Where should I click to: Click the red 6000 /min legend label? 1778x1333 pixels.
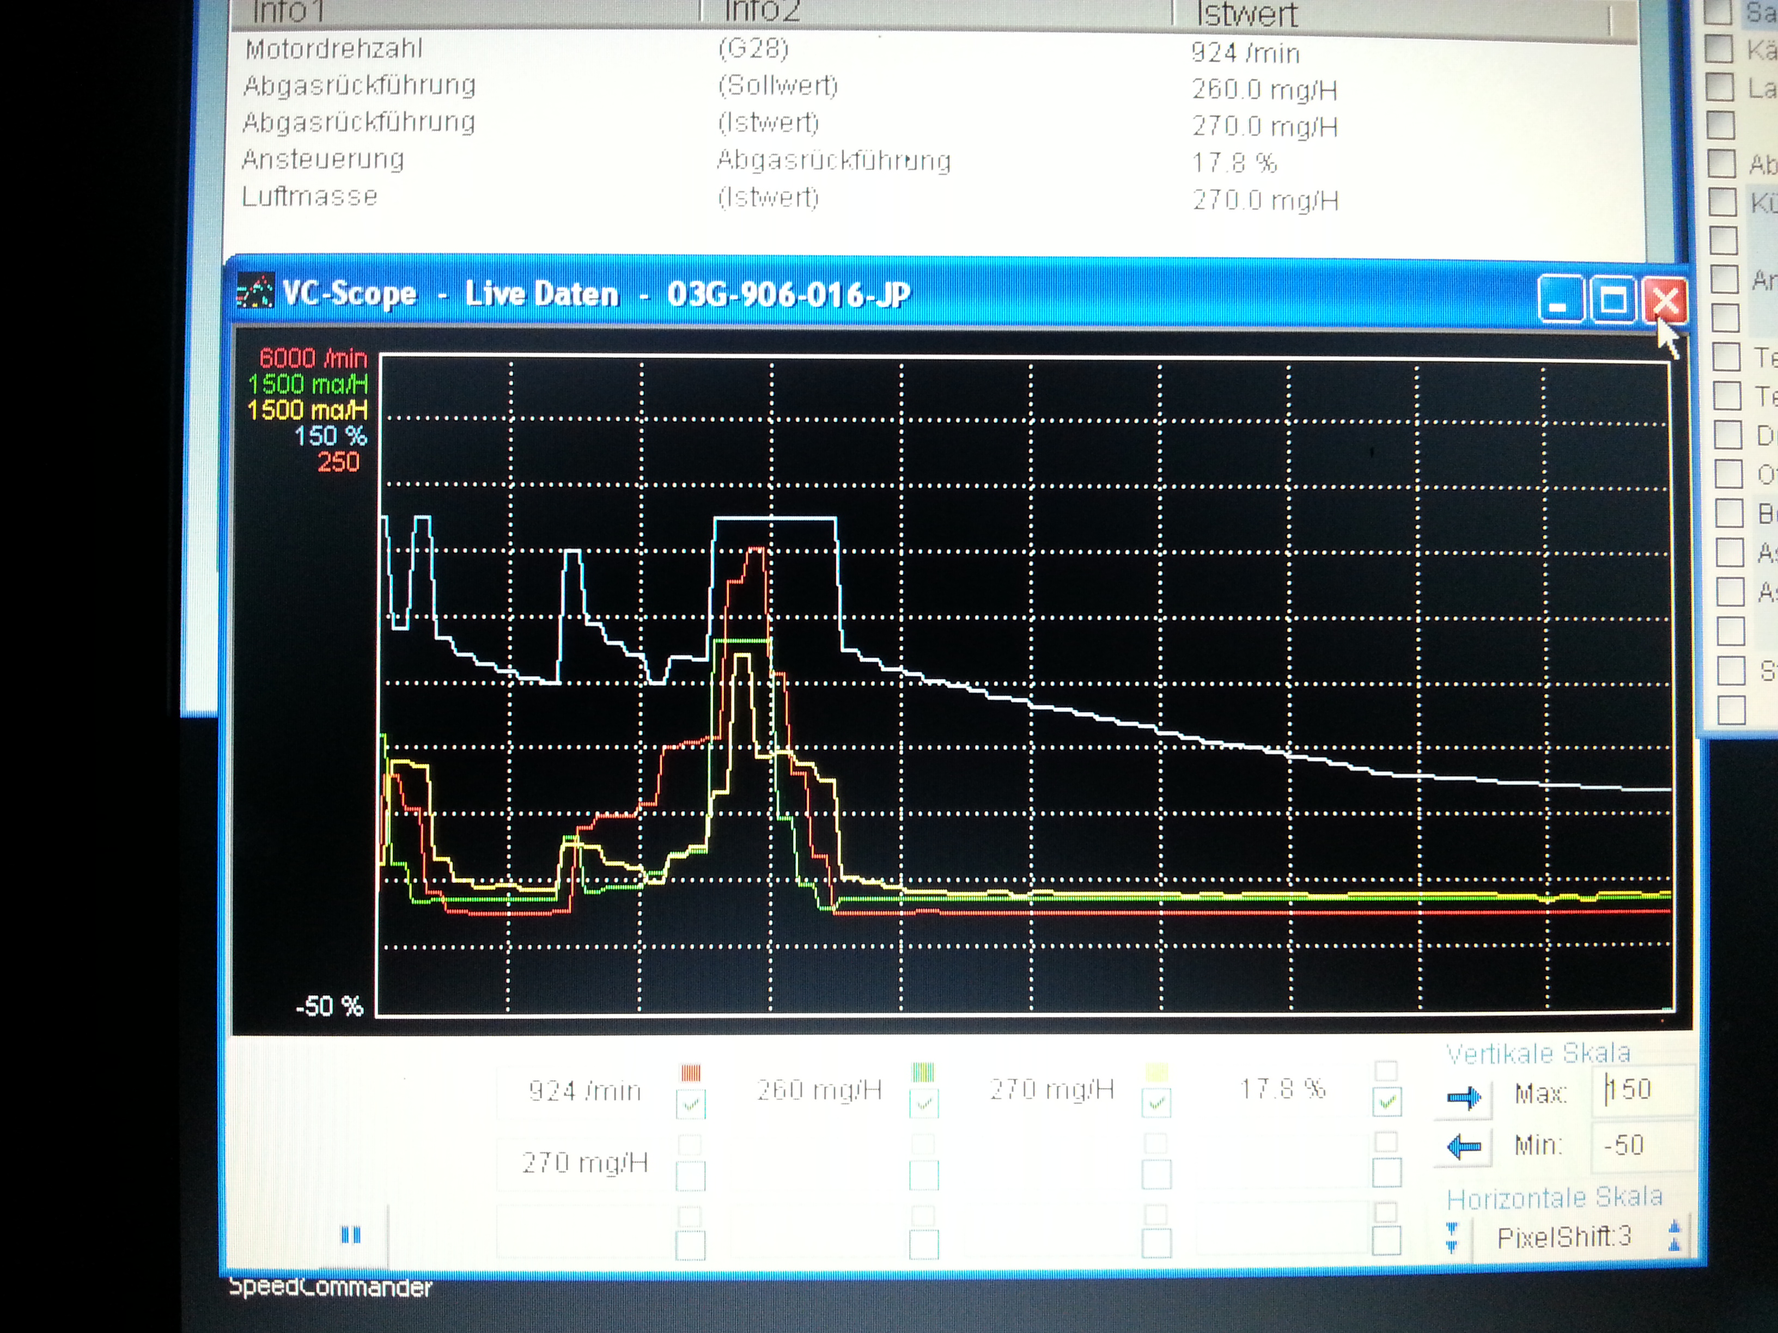pyautogui.click(x=313, y=358)
